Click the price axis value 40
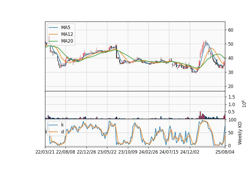The height and width of the screenshot is (179, 250). click(231, 58)
